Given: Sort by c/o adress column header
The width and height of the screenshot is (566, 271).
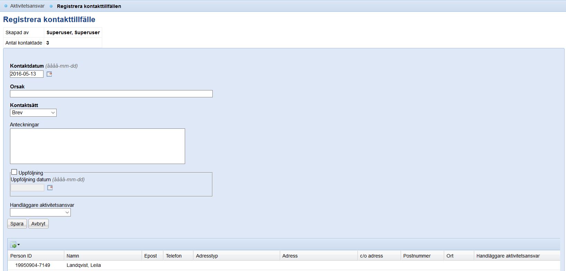Looking at the screenshot, I should (x=379, y=256).
